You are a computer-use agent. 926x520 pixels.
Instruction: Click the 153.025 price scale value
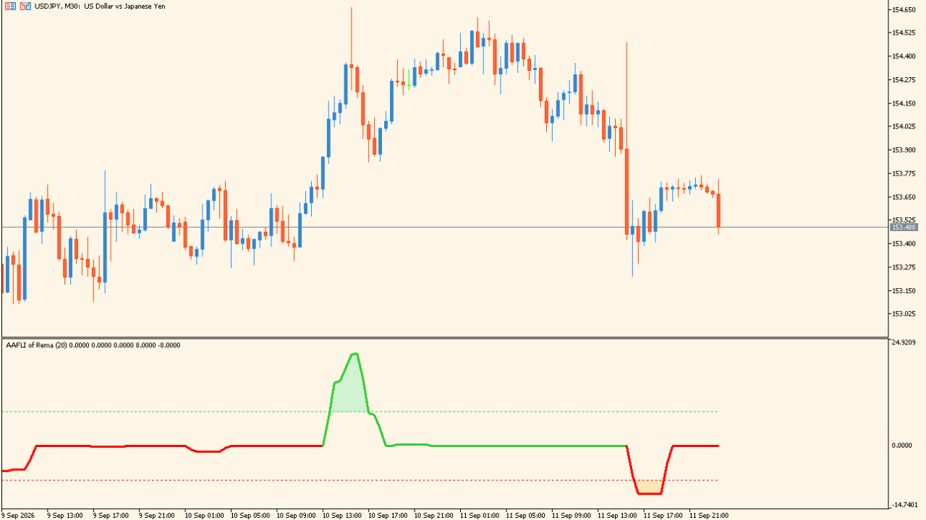pos(904,314)
